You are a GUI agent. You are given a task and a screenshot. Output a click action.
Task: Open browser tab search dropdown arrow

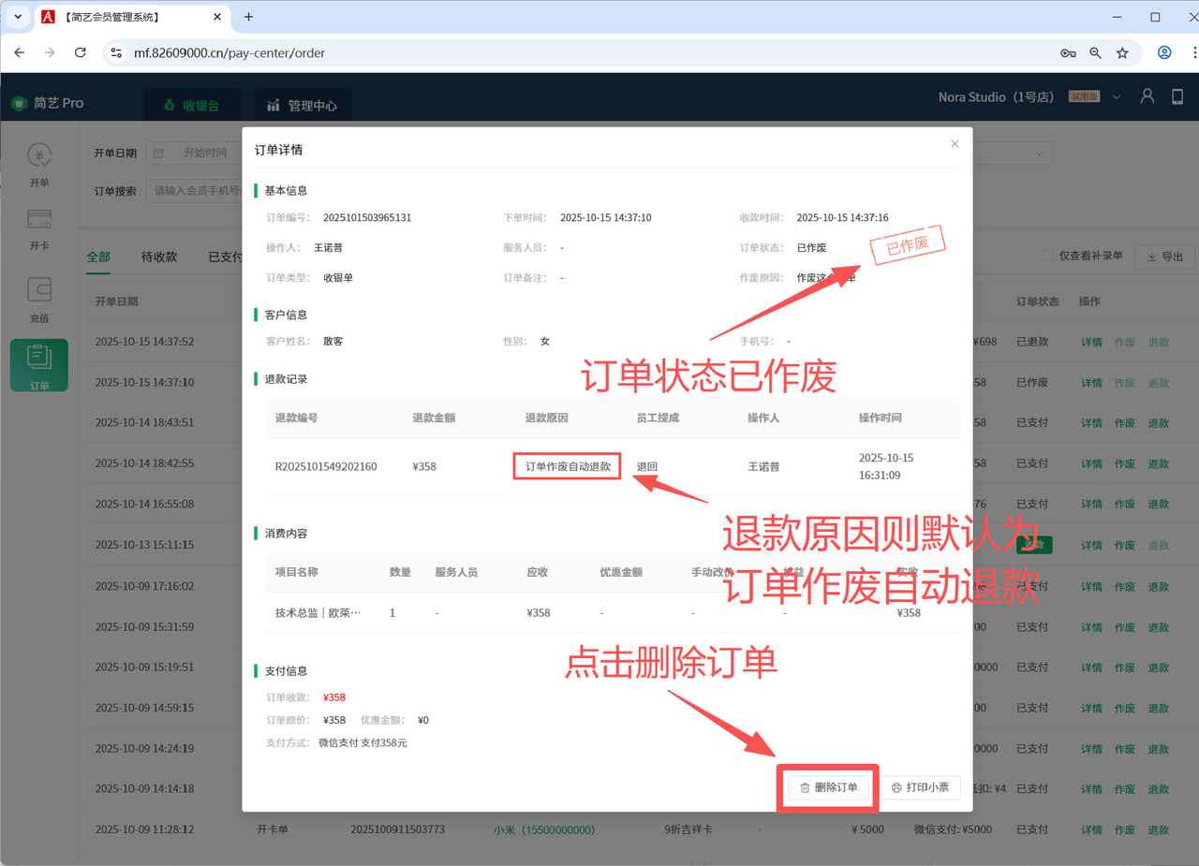click(17, 17)
